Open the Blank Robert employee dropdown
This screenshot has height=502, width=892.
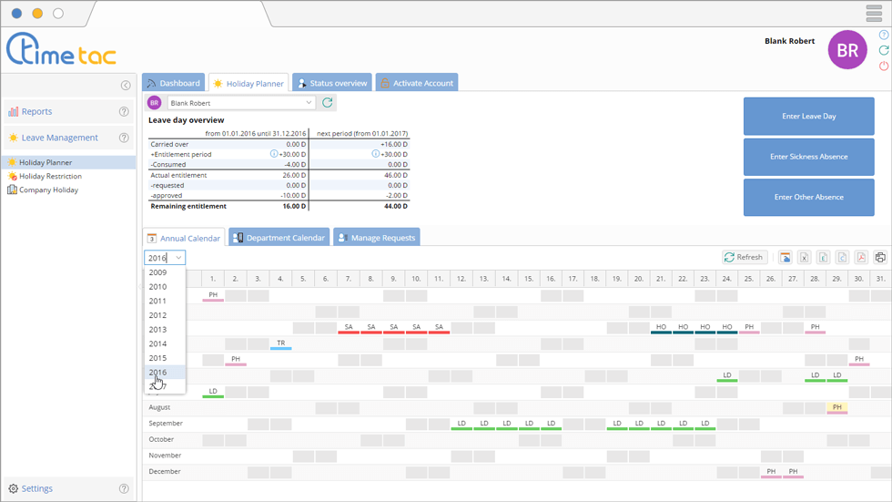[x=241, y=103]
